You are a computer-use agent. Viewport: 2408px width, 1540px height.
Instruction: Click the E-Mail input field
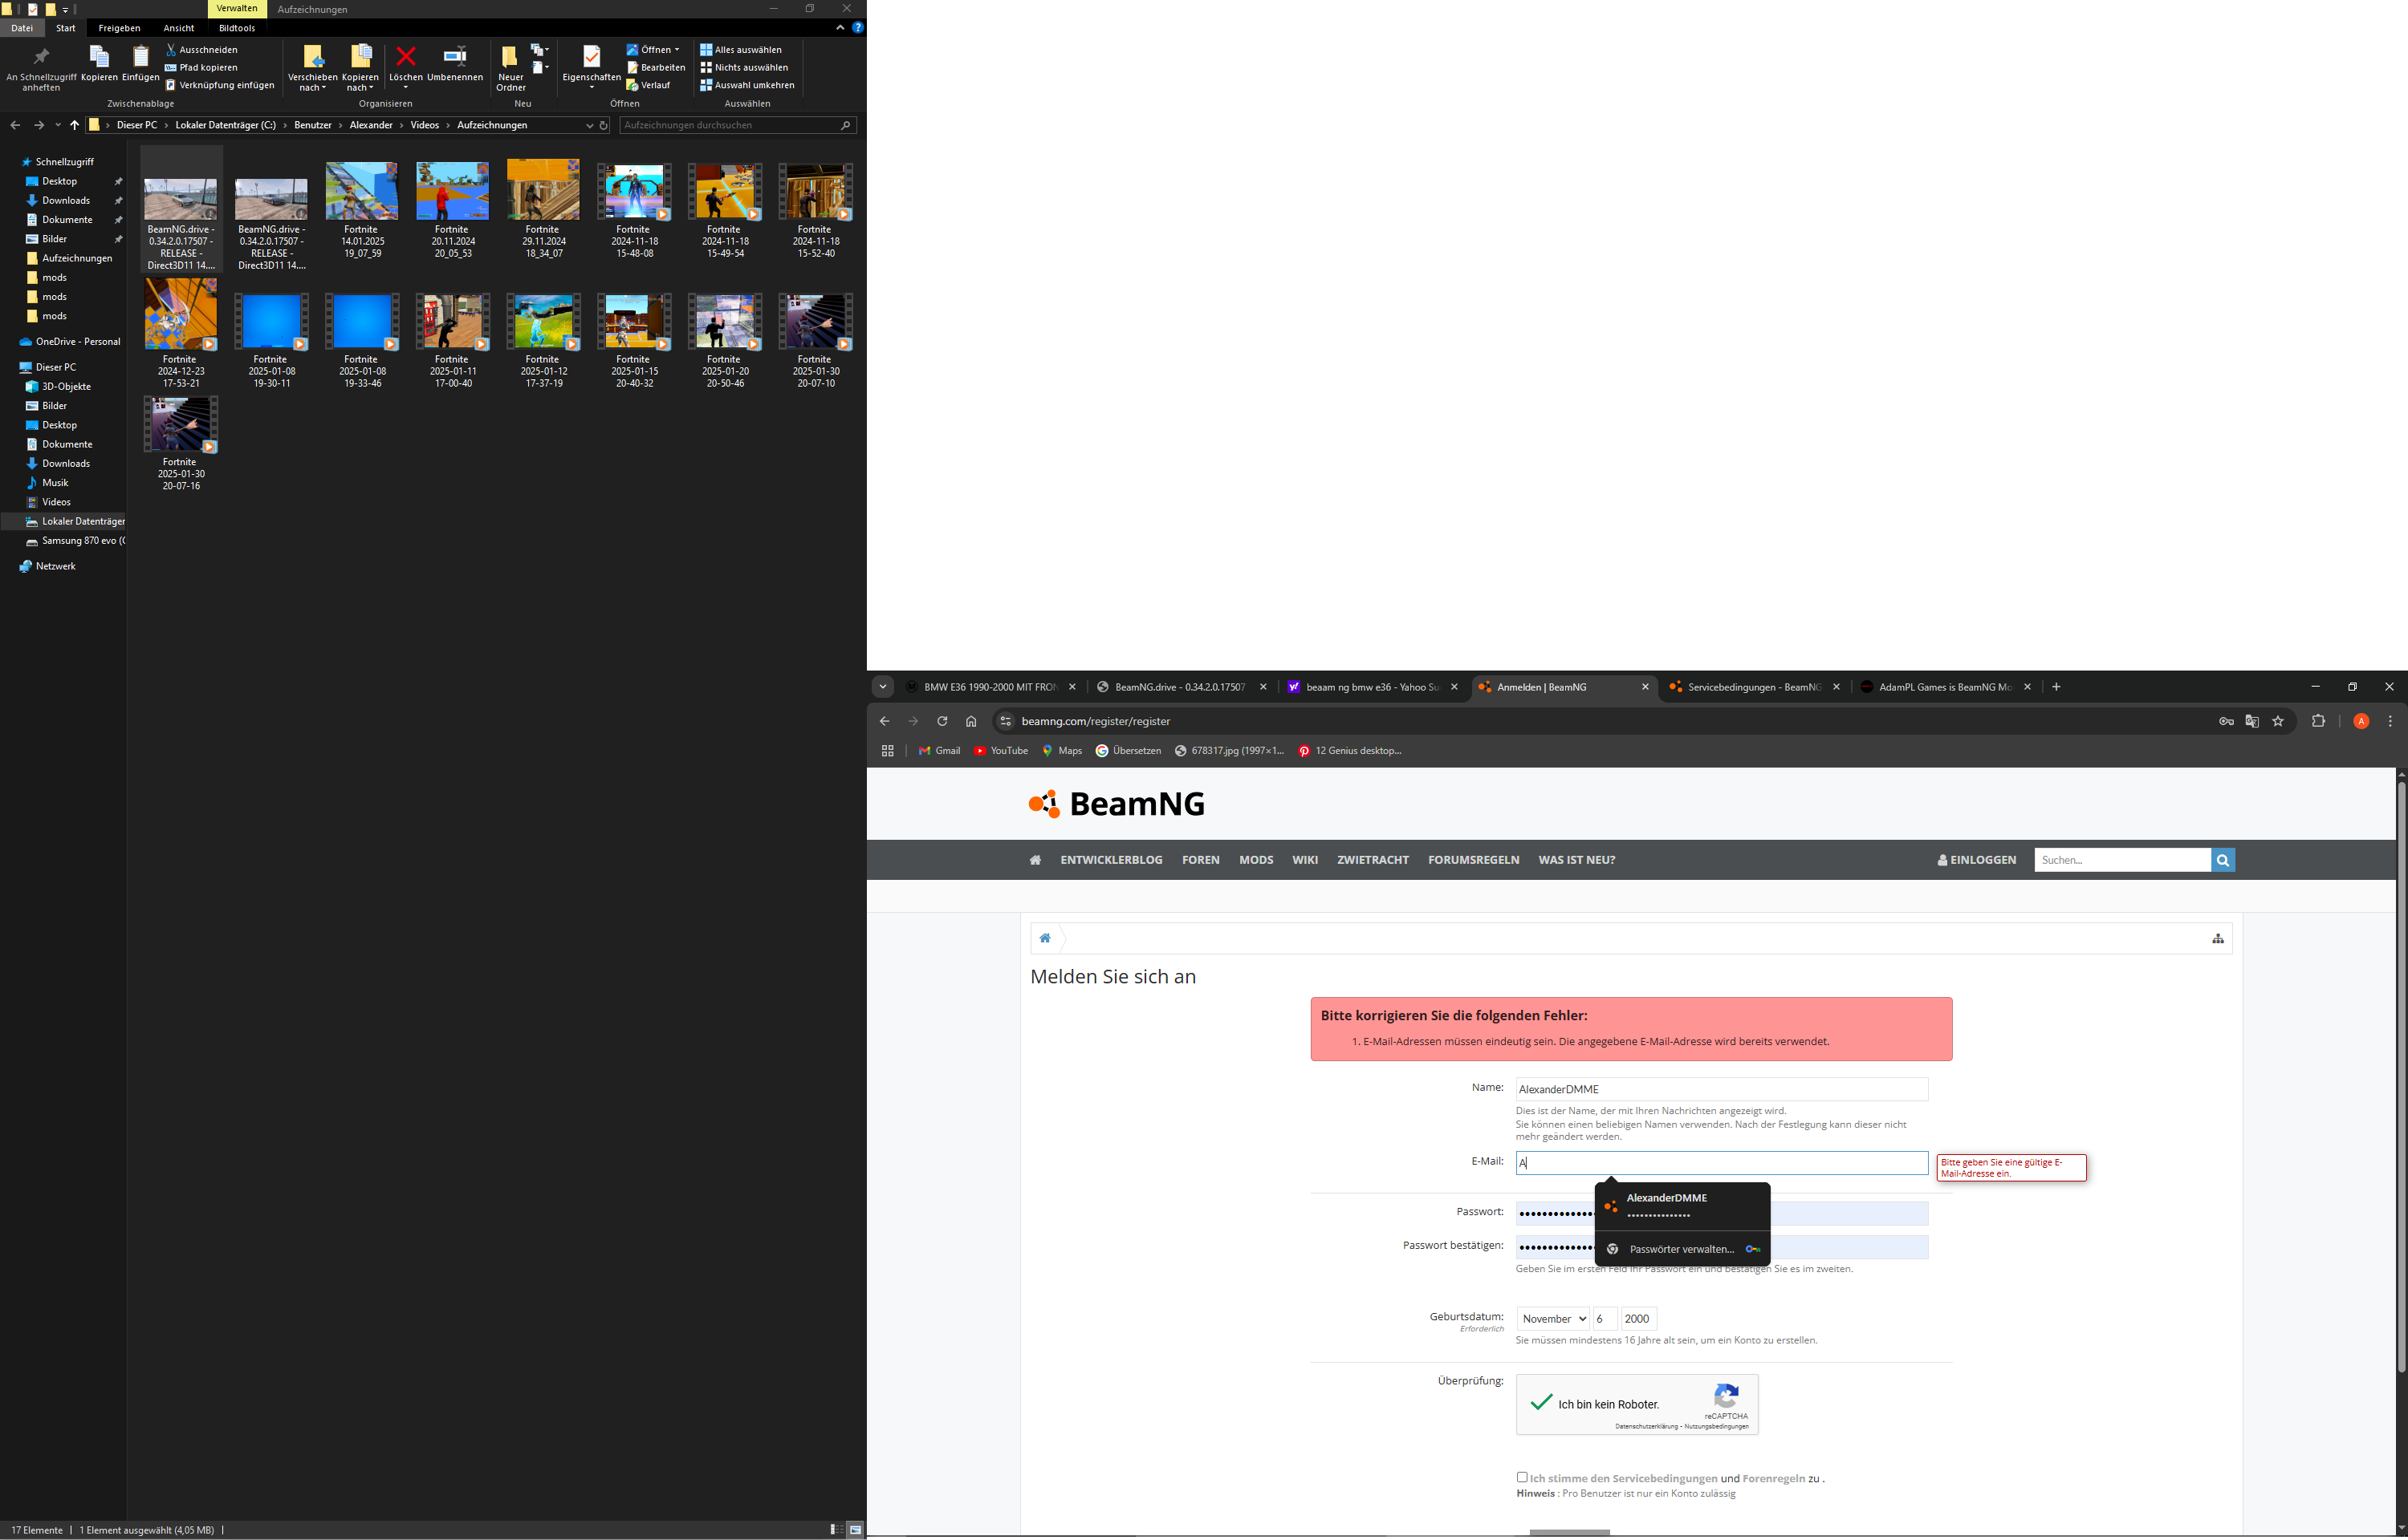tap(1721, 1162)
